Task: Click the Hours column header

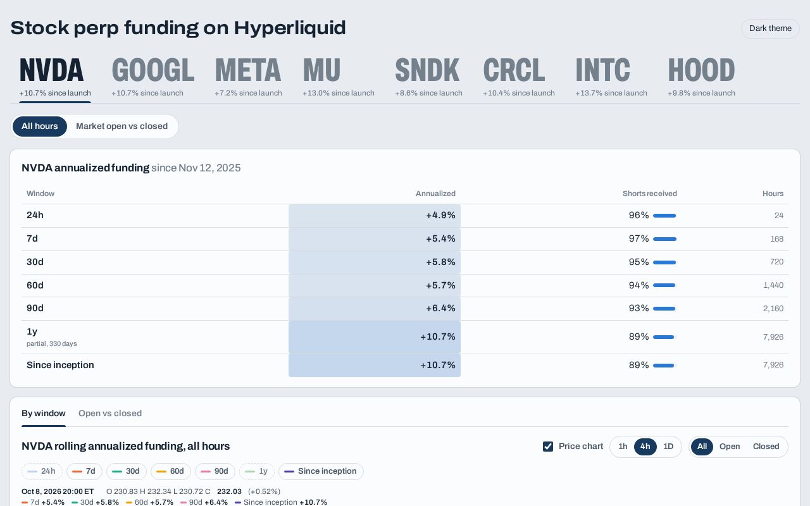Action: click(x=773, y=194)
